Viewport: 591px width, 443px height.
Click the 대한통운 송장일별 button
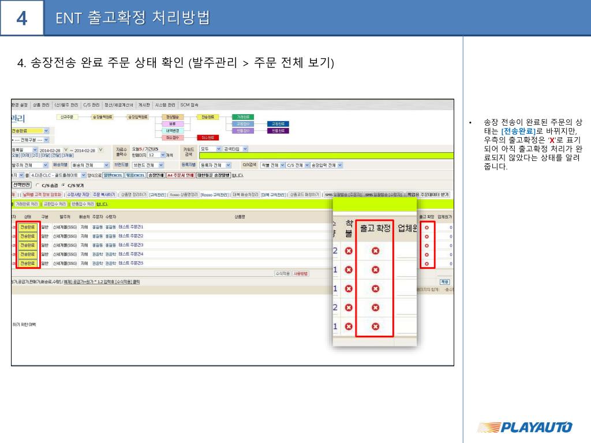[214, 175]
